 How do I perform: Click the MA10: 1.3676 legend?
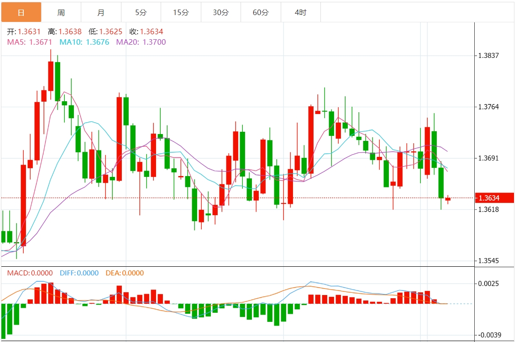point(84,42)
